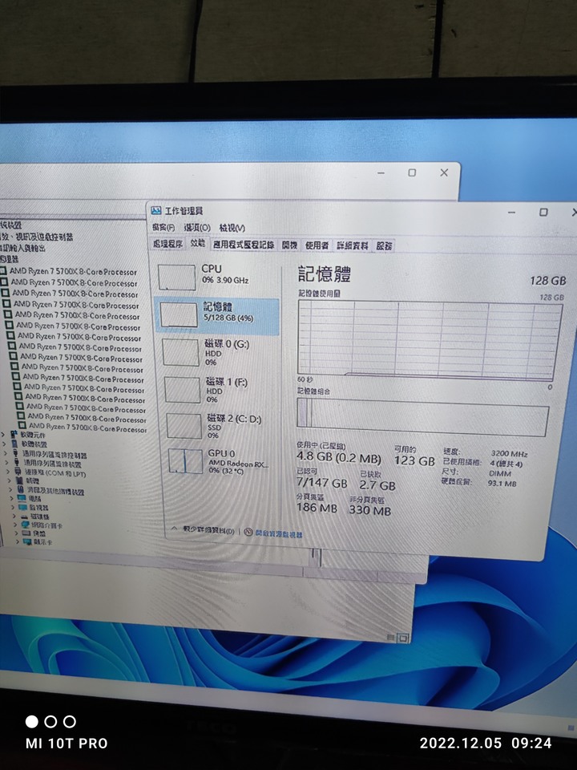Select the 記憶體 5/128 GB performance item
Screen dimensions: 577x770
pyautogui.click(x=217, y=314)
